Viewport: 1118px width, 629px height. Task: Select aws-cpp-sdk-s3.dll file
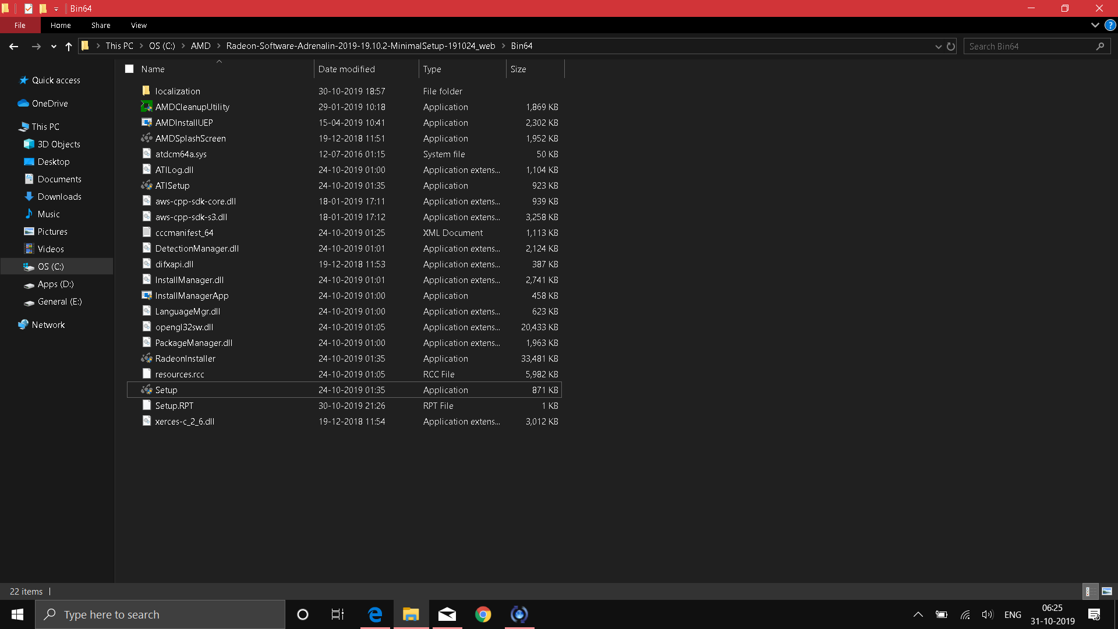coord(191,217)
